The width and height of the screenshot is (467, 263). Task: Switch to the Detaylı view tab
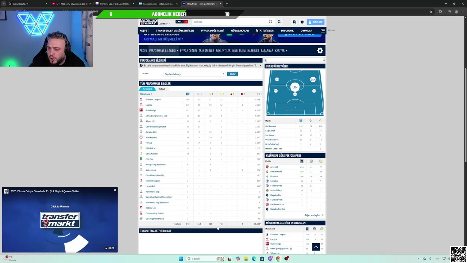point(162,89)
